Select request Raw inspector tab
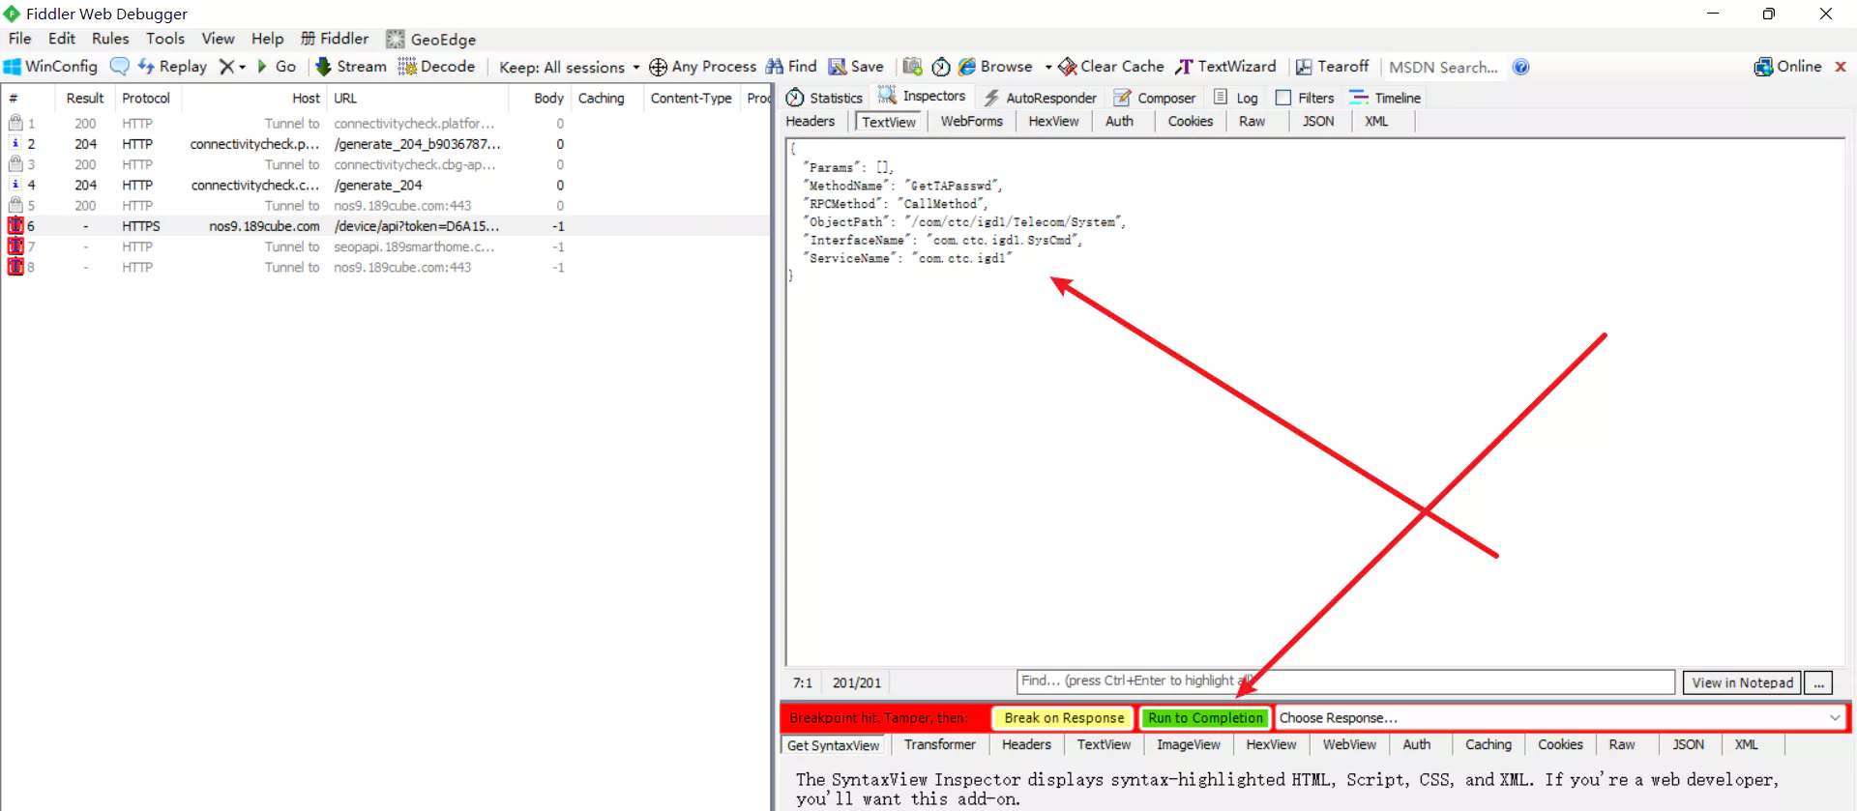Viewport: 1857px width, 811px height. pyautogui.click(x=1253, y=121)
